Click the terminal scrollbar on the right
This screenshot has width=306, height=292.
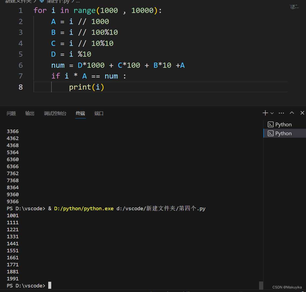[x=261, y=285]
